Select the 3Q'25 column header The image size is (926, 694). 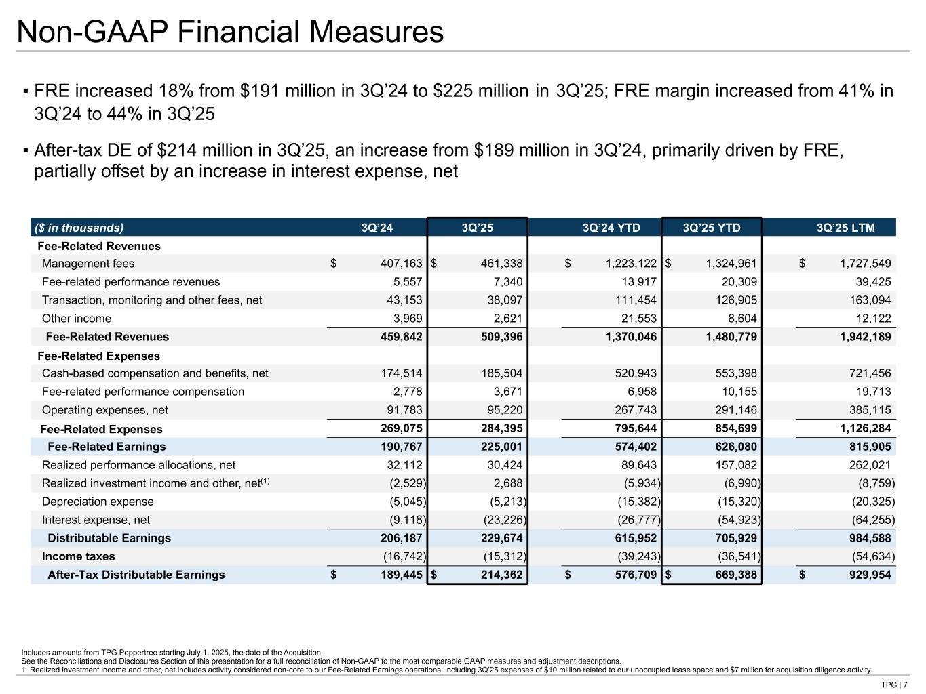[477, 228]
